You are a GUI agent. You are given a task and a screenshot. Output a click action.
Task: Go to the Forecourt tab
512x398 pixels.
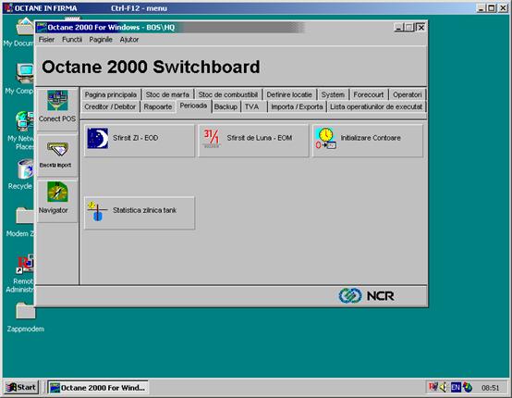pos(369,94)
